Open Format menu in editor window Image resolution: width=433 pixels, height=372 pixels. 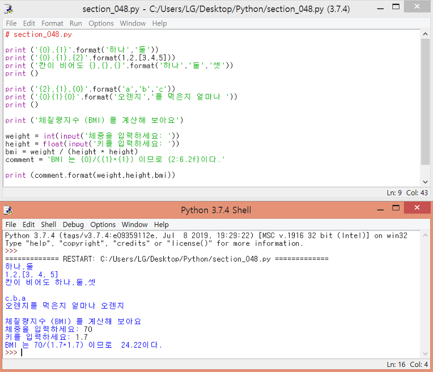(52, 23)
